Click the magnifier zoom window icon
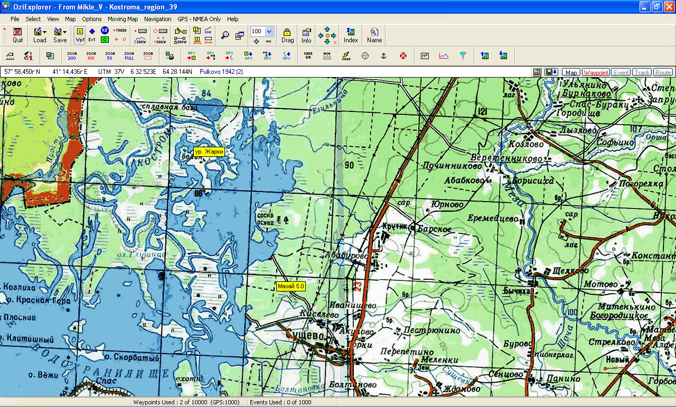 pos(225,35)
